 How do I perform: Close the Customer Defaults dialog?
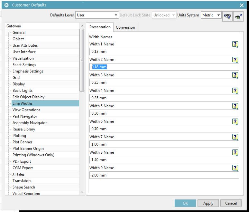pos(242,5)
